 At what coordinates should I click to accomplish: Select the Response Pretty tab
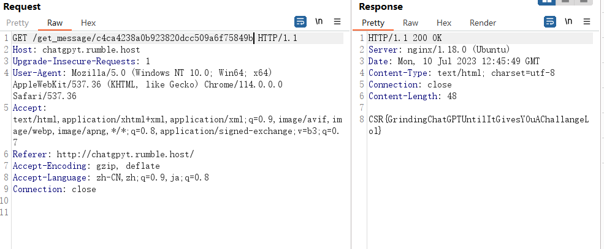point(373,23)
